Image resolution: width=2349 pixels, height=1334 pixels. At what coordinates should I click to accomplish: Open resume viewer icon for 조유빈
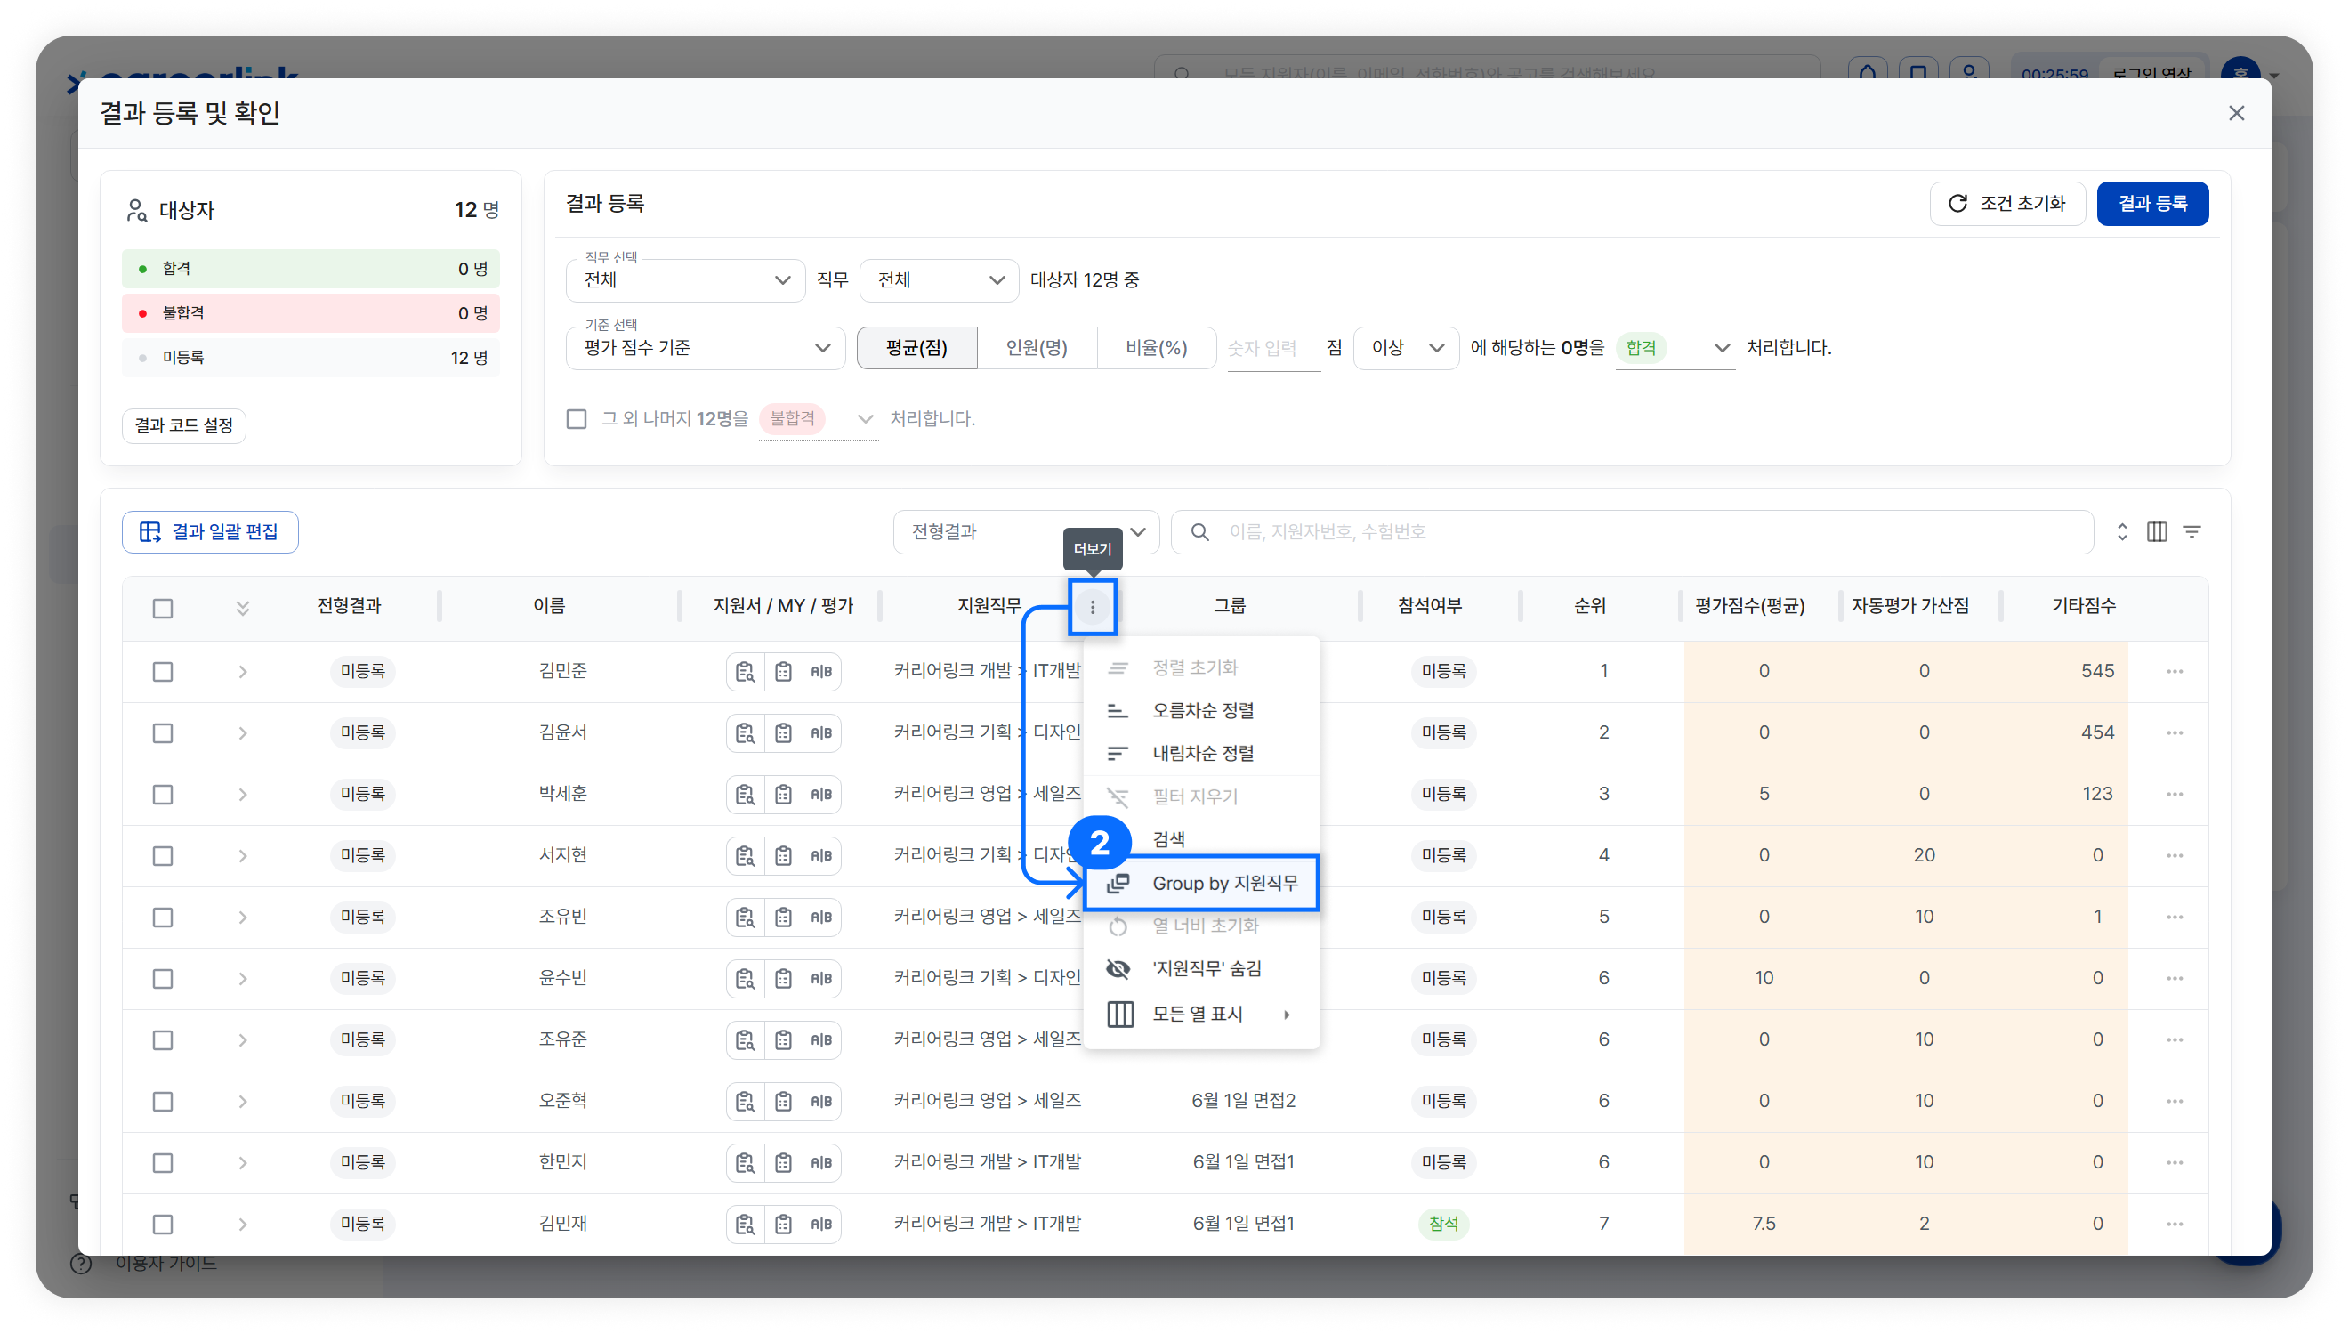pyautogui.click(x=745, y=918)
